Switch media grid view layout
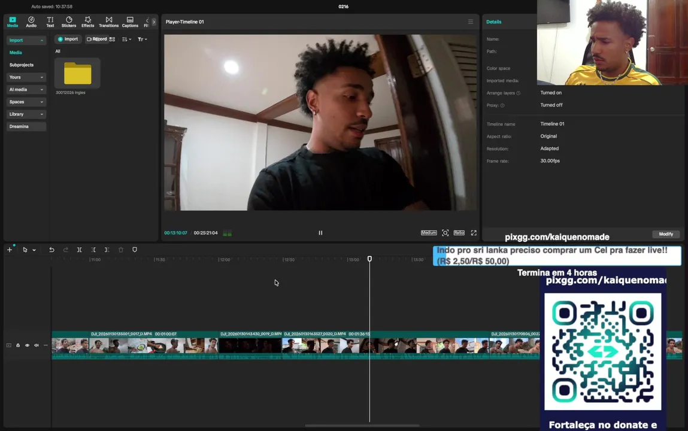688x431 pixels. click(113, 39)
